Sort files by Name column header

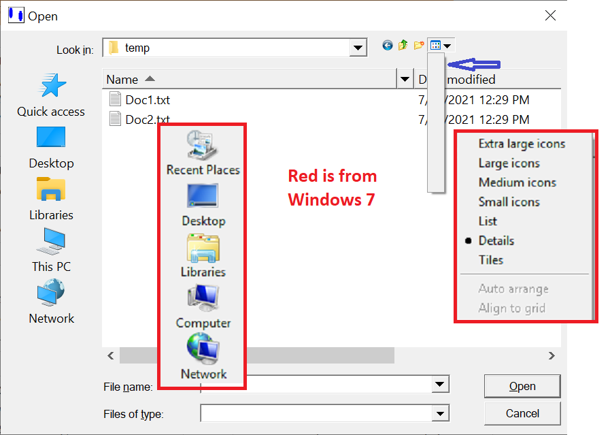[x=250, y=80]
